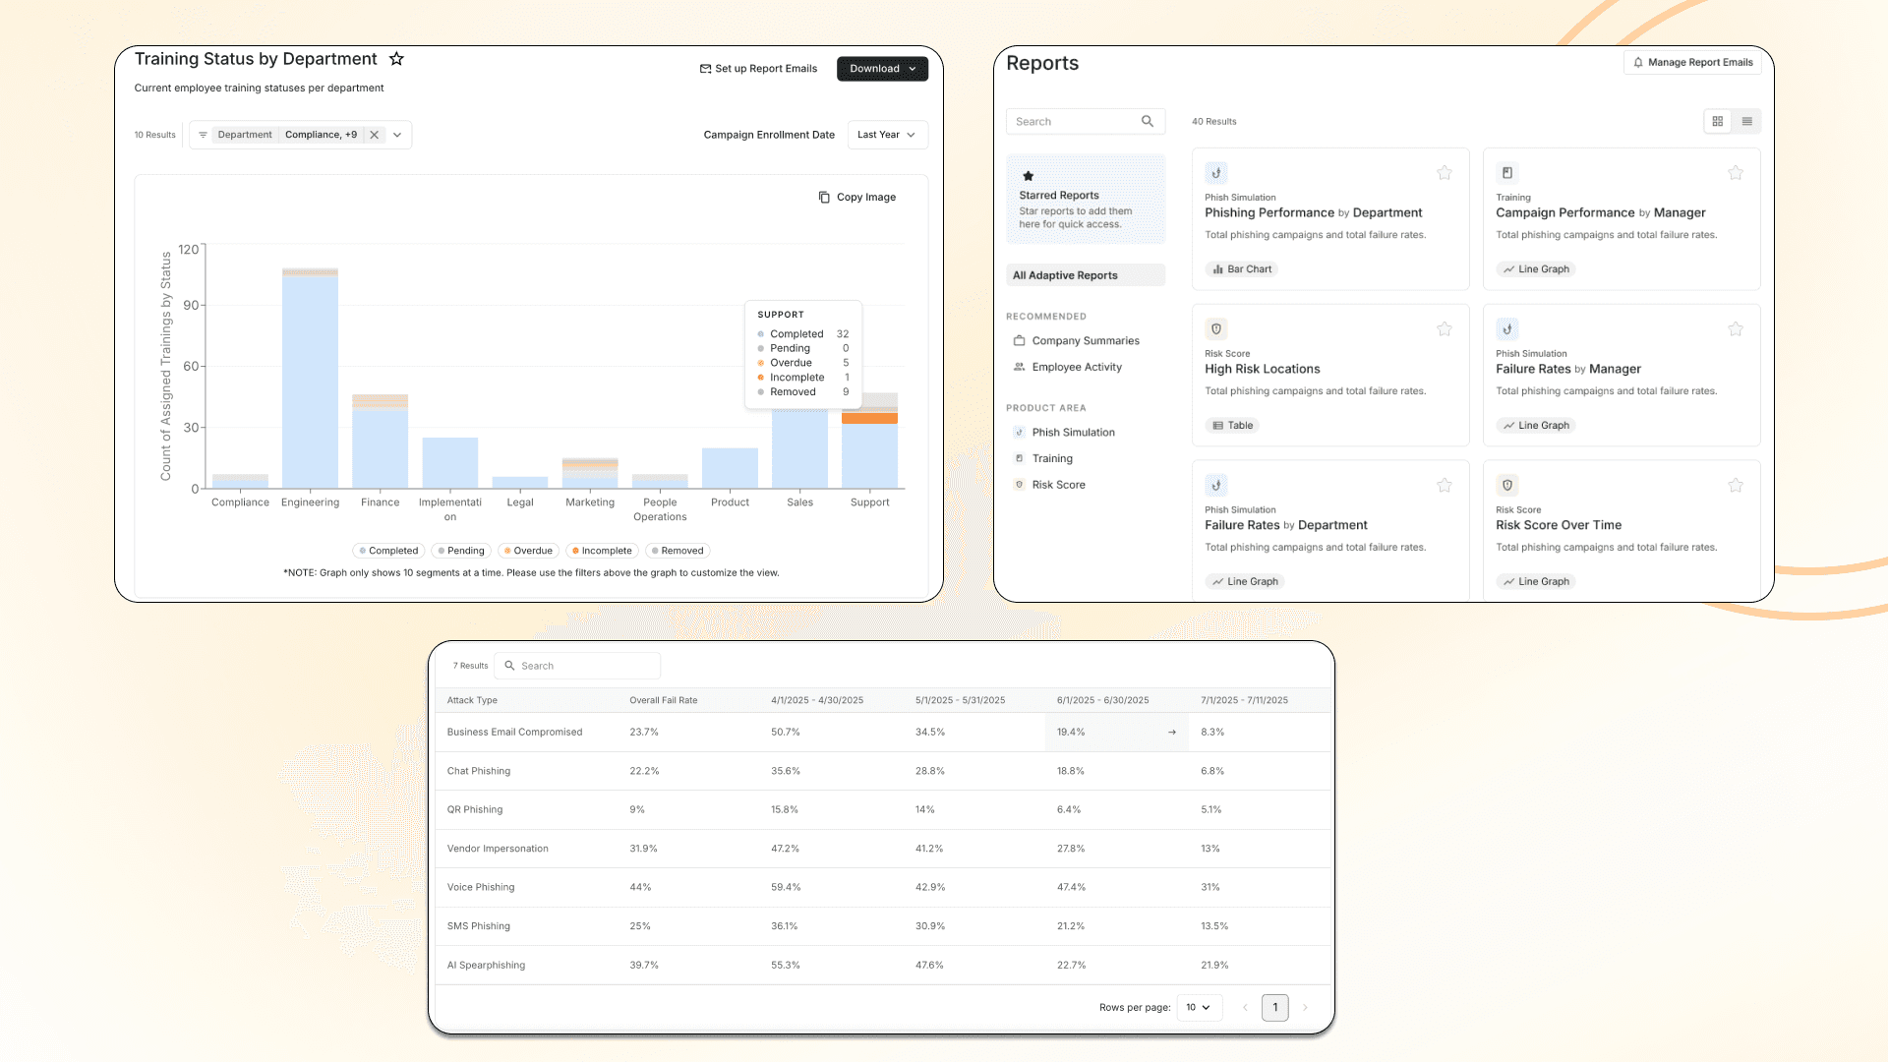This screenshot has height=1062, width=1888.
Task: Star the Phishing Performance by Department report
Action: point(1445,173)
